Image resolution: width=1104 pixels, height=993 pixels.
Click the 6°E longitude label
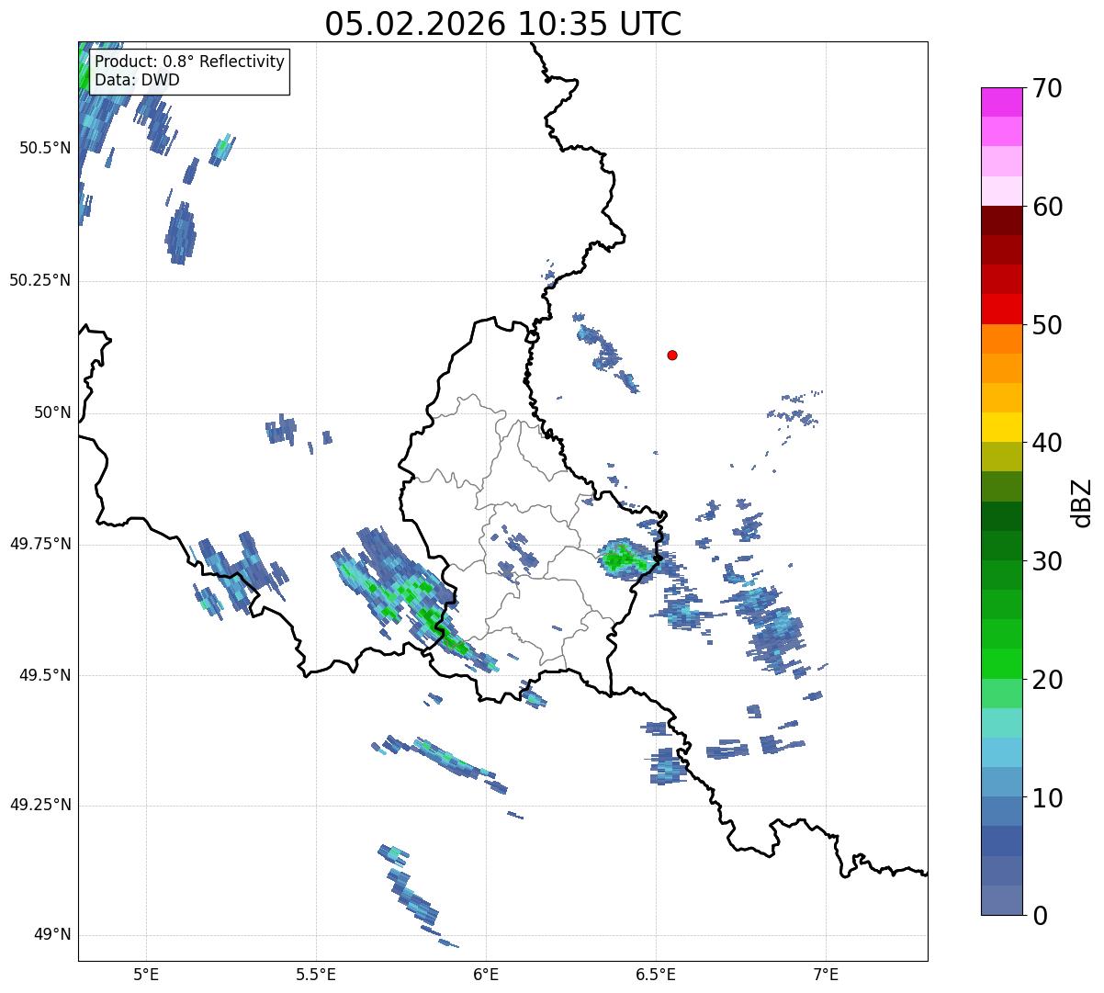(x=486, y=975)
